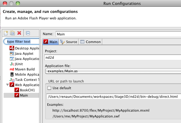
Task: Click the Mobile Application phone icon
Action: (12, 74)
